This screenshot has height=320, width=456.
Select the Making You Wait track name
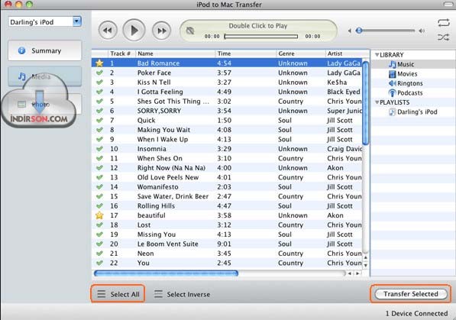coord(163,130)
